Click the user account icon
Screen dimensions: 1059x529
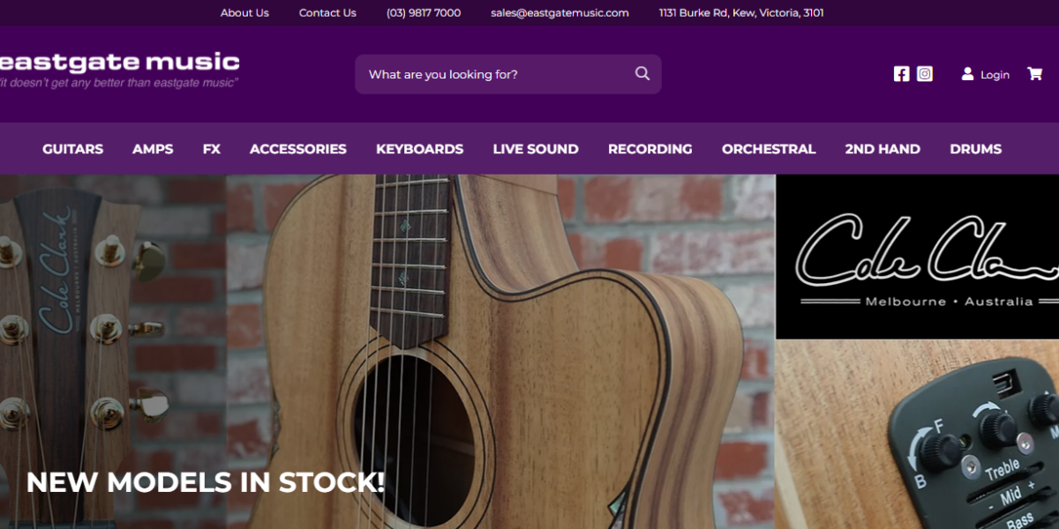tap(968, 74)
